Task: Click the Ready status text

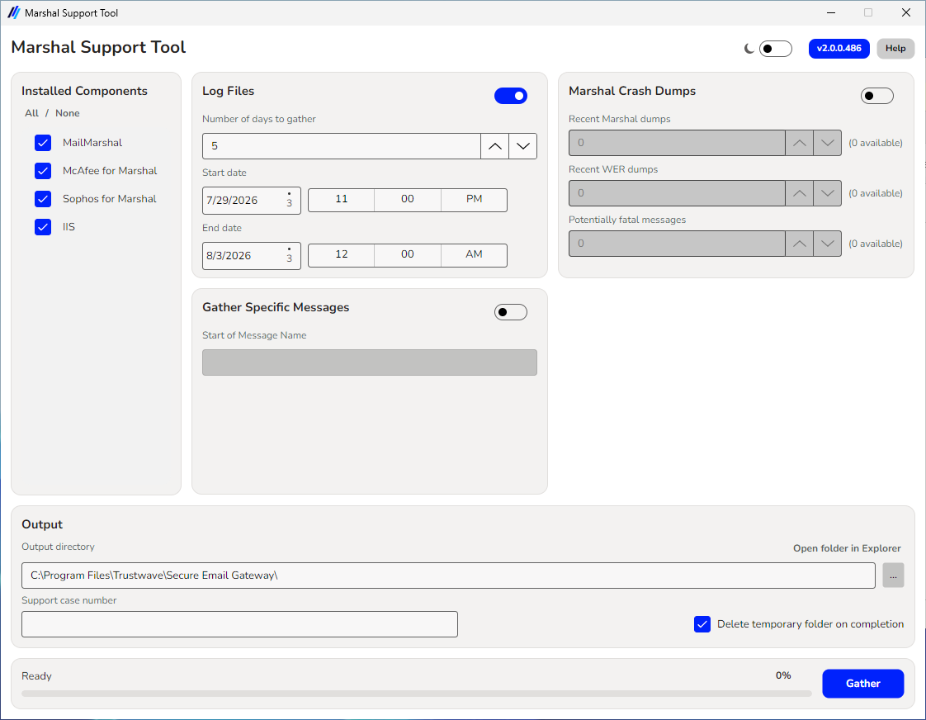Action: click(x=36, y=675)
